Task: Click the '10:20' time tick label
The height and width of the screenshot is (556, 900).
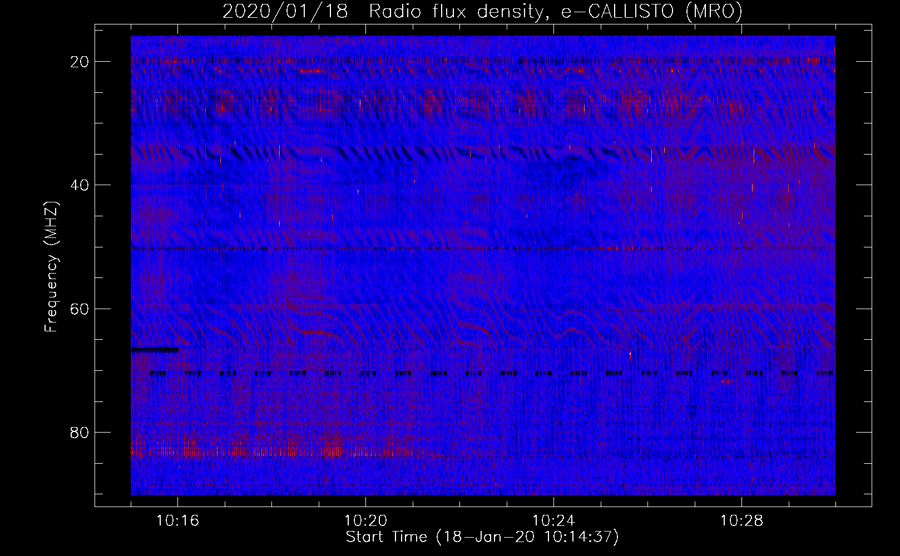Action: click(x=365, y=521)
